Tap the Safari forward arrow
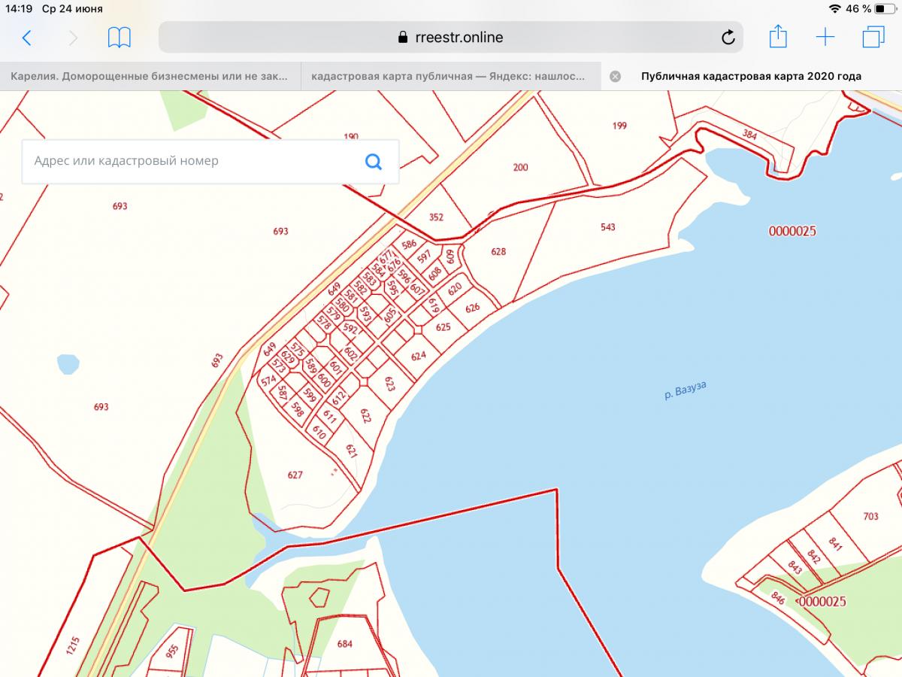Image resolution: width=902 pixels, height=677 pixels. coord(73,38)
